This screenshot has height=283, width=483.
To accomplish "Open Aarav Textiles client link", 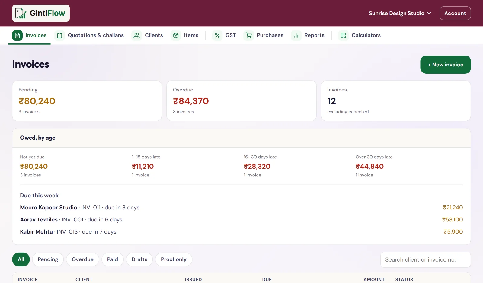I will tap(39, 220).
